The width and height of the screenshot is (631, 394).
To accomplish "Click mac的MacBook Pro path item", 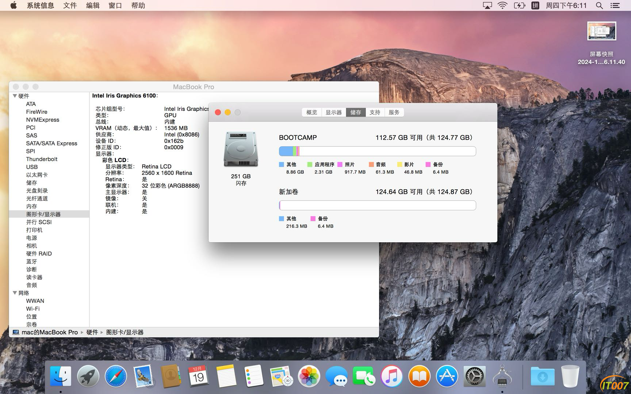I will [x=45, y=332].
